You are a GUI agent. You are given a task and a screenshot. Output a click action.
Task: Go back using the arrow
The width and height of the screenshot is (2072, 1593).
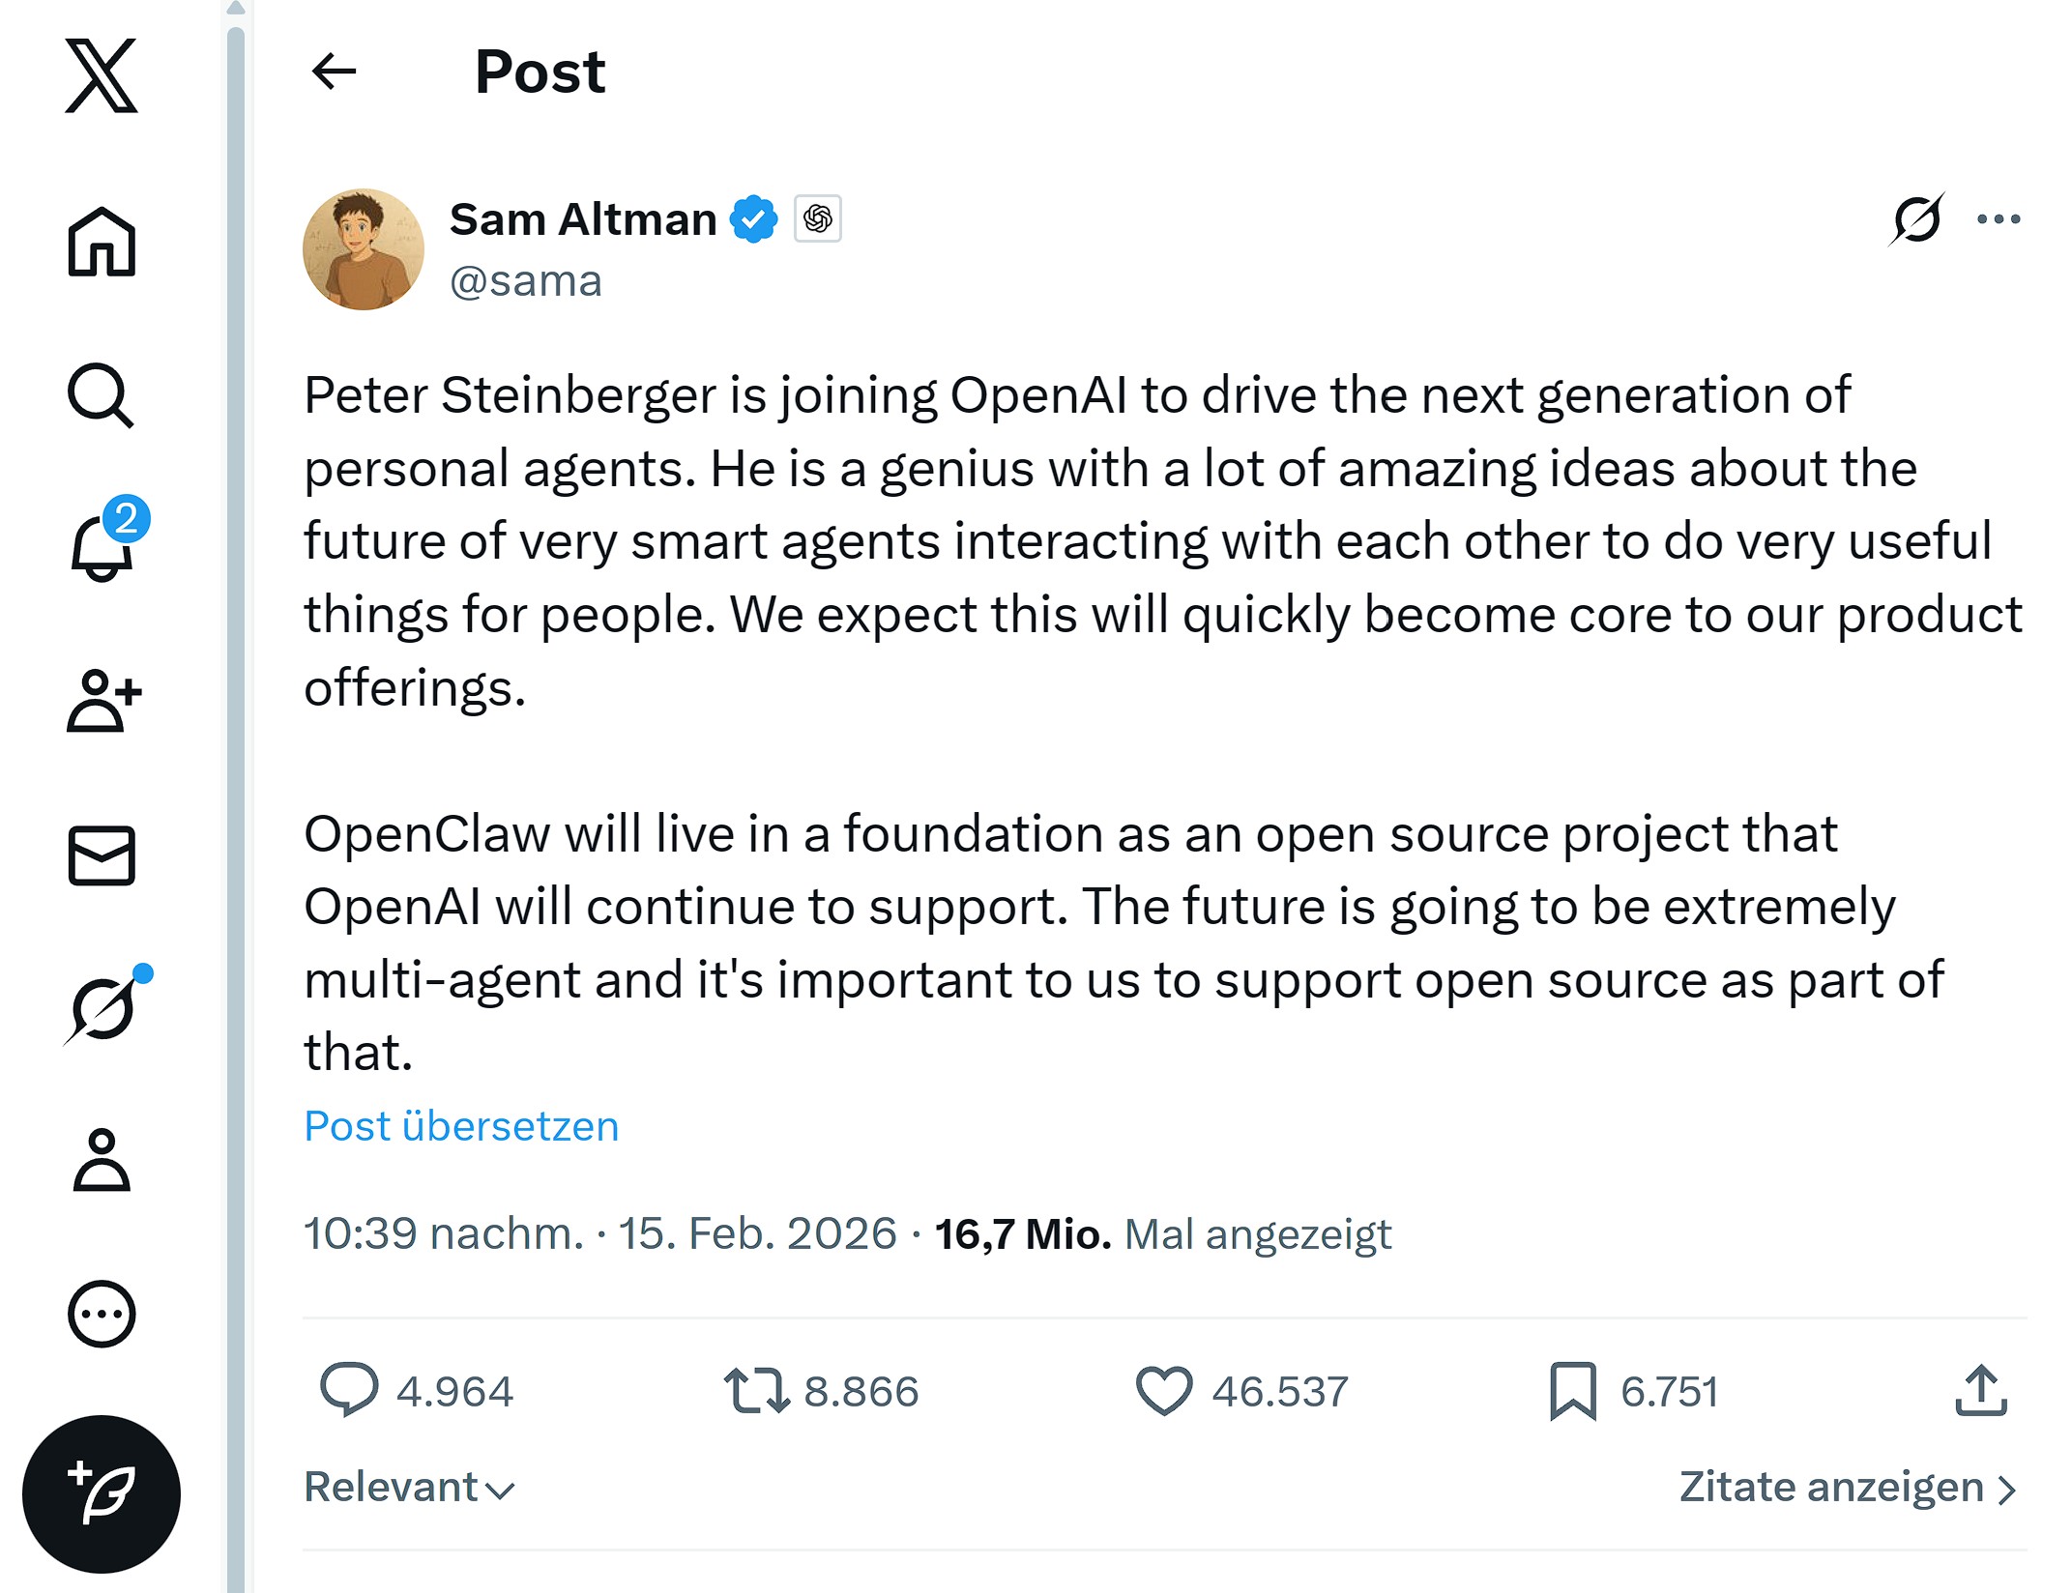(x=335, y=72)
